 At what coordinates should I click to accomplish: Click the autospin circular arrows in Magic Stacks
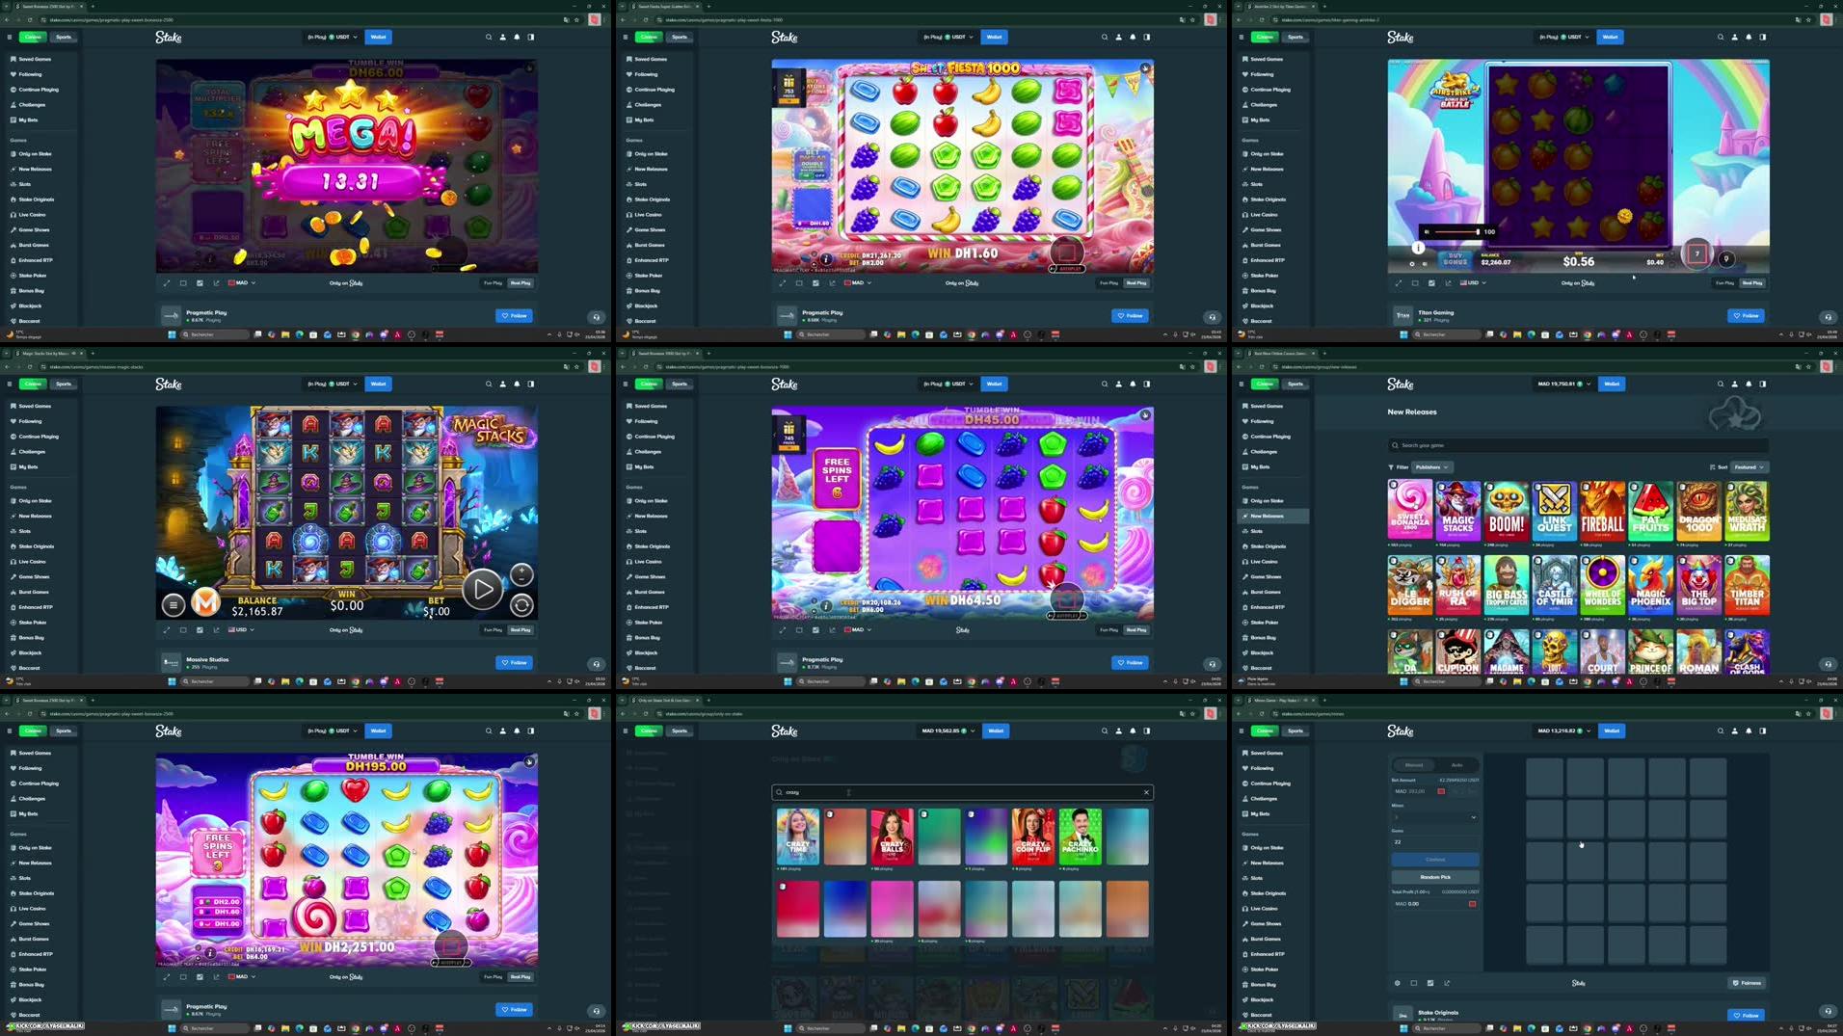click(521, 605)
